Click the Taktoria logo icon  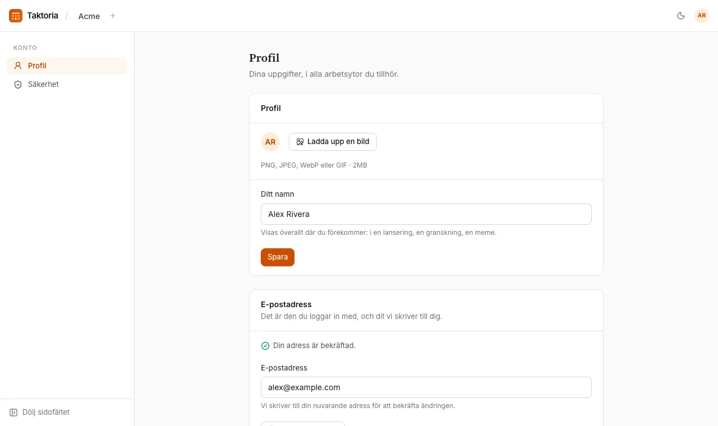pos(16,16)
